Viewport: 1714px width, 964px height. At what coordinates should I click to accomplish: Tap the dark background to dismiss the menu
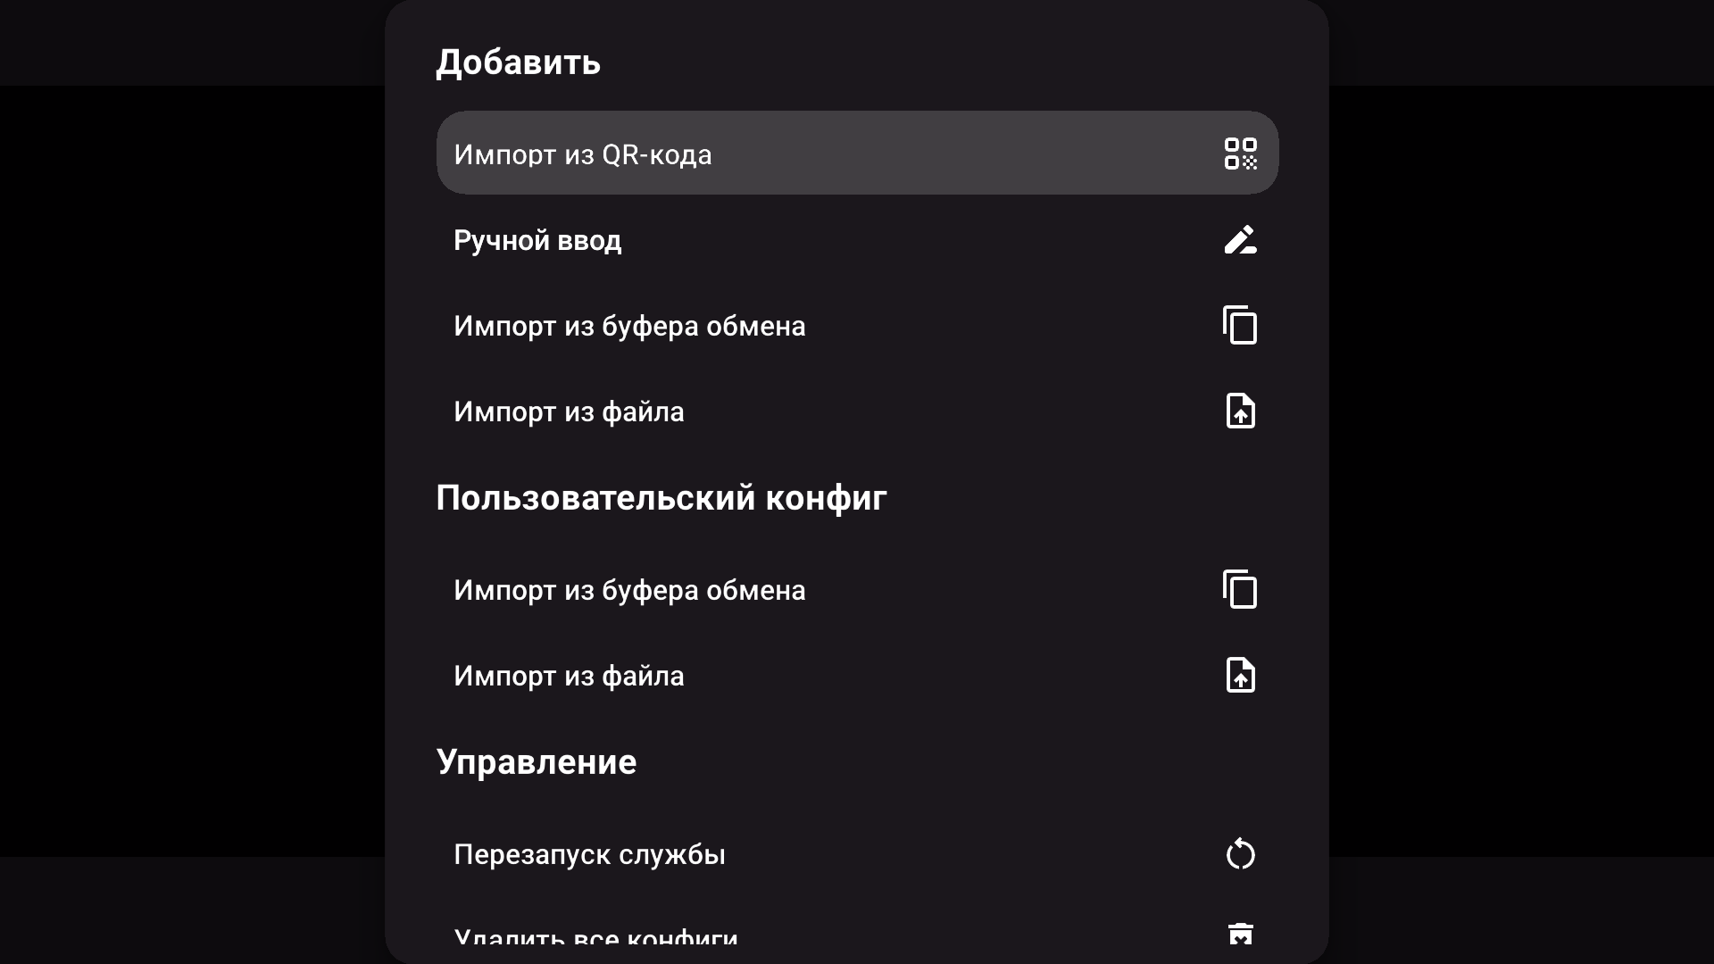[x=179, y=482]
